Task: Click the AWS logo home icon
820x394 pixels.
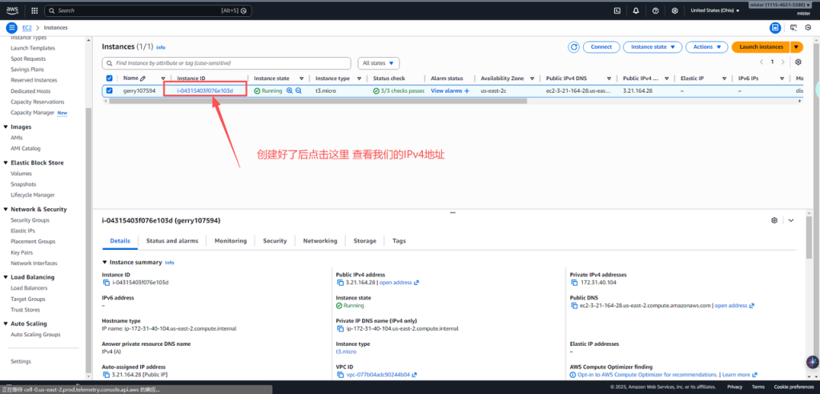Action: (x=13, y=10)
